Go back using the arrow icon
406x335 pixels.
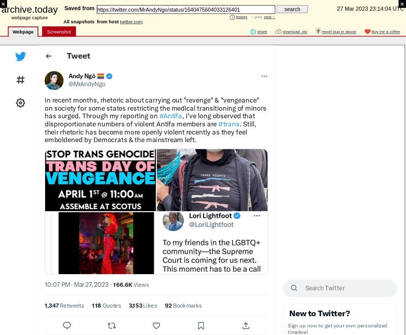49,56
